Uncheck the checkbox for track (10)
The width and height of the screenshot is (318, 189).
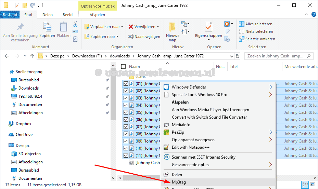tap(126, 148)
